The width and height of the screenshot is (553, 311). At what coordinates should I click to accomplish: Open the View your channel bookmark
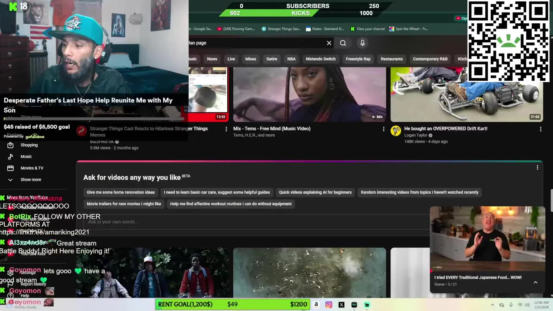tap(367, 29)
